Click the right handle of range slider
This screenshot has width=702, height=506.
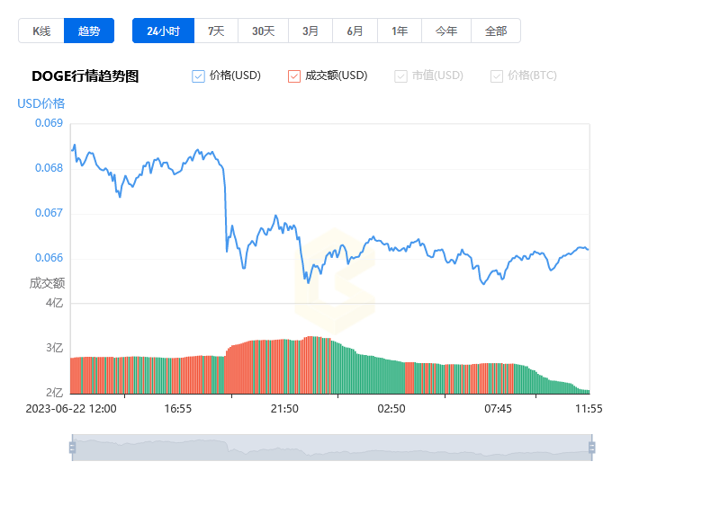(591, 448)
